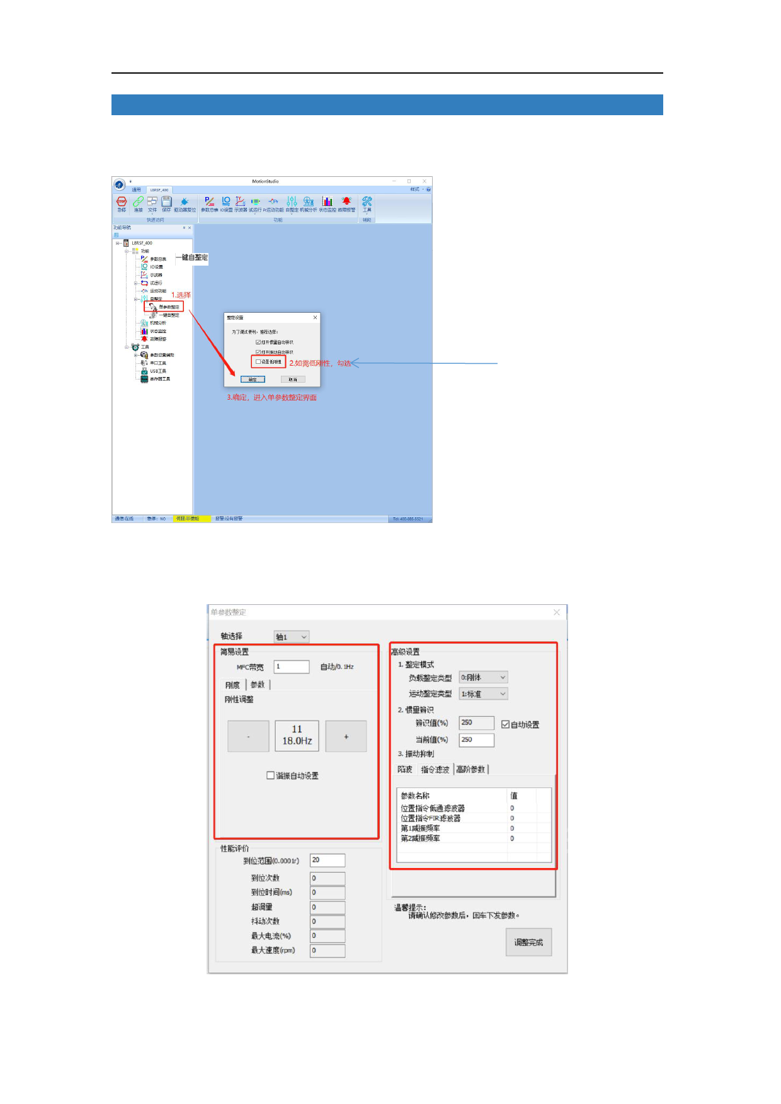Screen dimensions: 781x1104
Task: Click the 急停 emergency stop icon
Action: (122, 202)
